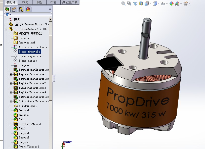205x149 pixels.
Task: Open the PropertyManager tab icon
Action: 14,9
